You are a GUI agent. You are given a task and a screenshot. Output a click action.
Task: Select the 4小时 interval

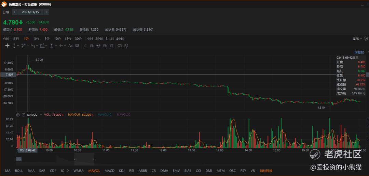(120, 39)
